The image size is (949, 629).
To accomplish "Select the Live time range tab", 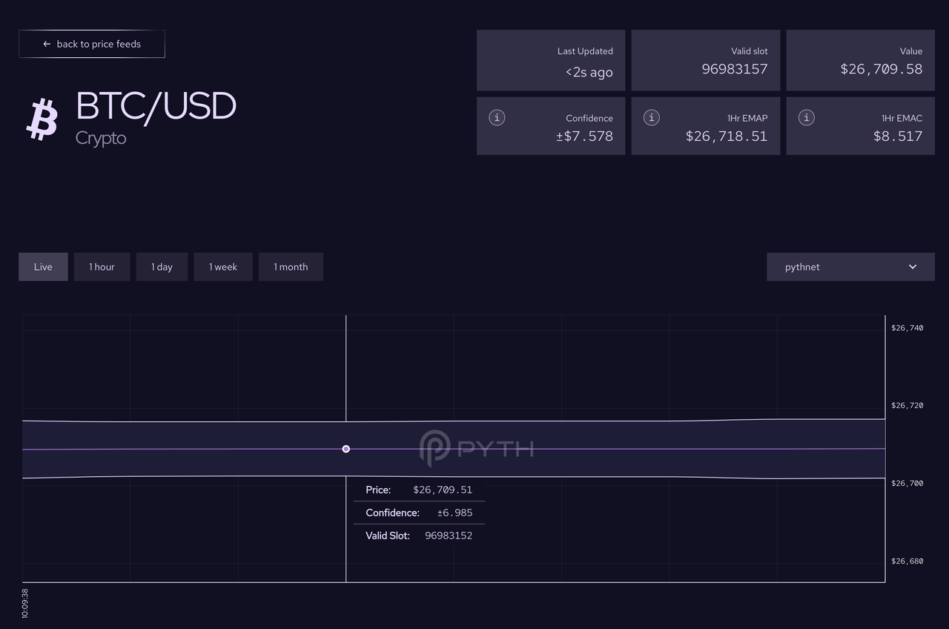I will point(43,267).
